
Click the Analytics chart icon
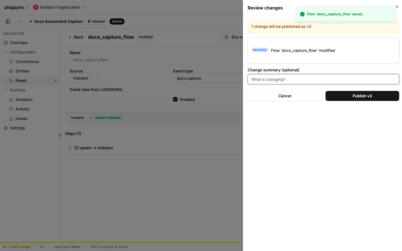[x=11, y=100]
